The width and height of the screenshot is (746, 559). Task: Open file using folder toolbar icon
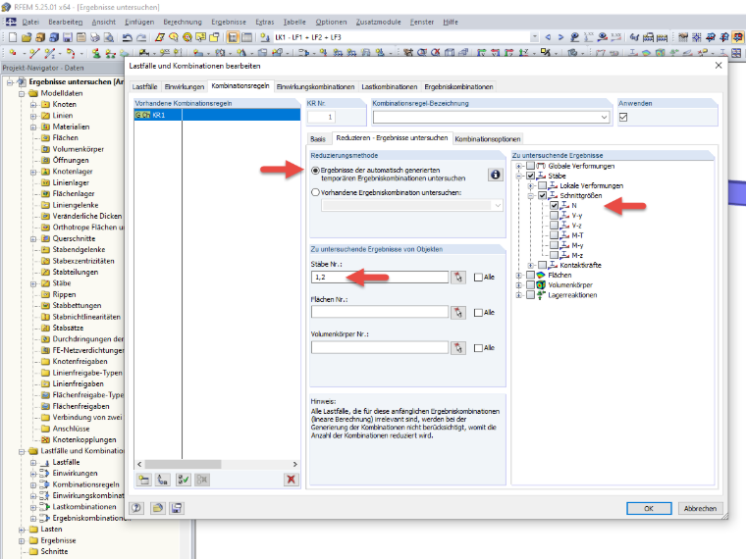[27, 37]
